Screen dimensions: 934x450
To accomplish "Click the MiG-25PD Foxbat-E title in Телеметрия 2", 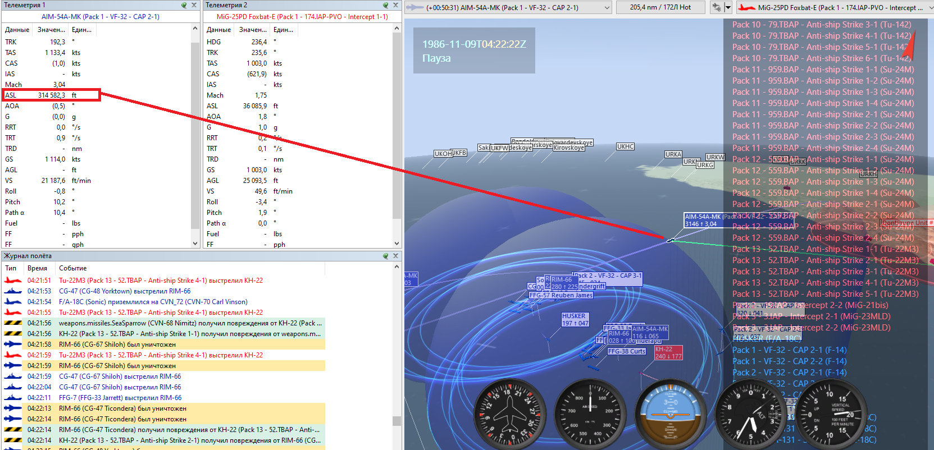I will click(303, 17).
